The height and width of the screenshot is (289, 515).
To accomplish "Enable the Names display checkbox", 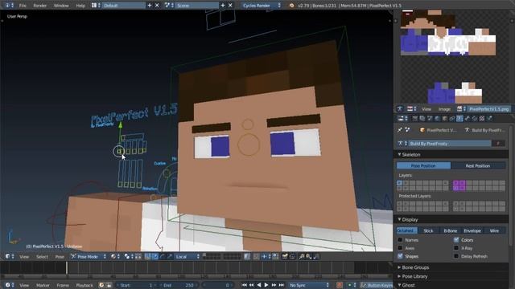I will pyautogui.click(x=400, y=240).
